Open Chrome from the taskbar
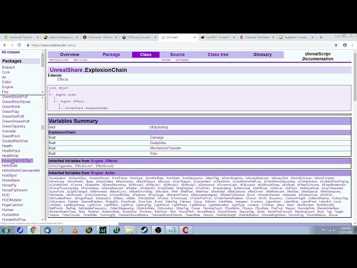Screen dimensions: 357x268 (33, 230)
